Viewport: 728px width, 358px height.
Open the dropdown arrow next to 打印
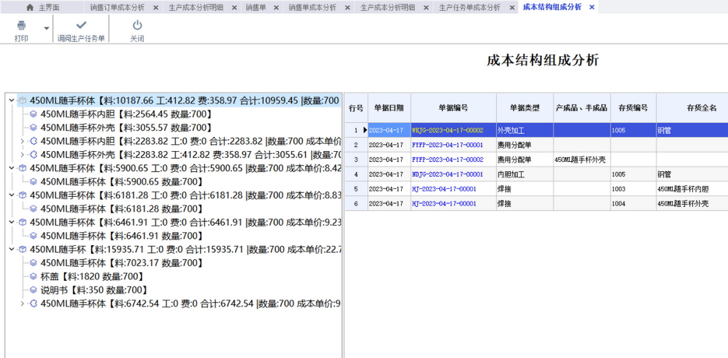point(47,28)
